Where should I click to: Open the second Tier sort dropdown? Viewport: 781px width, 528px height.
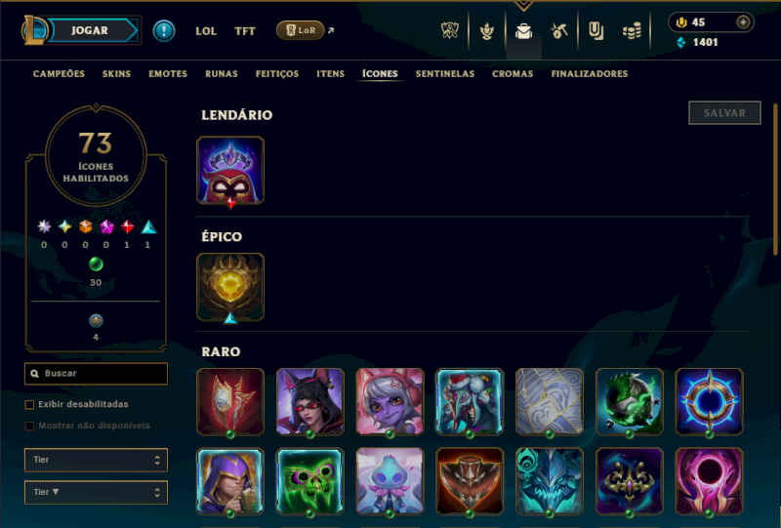tap(96, 492)
